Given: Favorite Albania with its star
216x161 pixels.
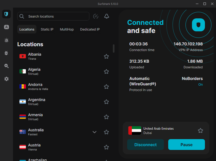Looking at the screenshot, I should tap(106, 56).
